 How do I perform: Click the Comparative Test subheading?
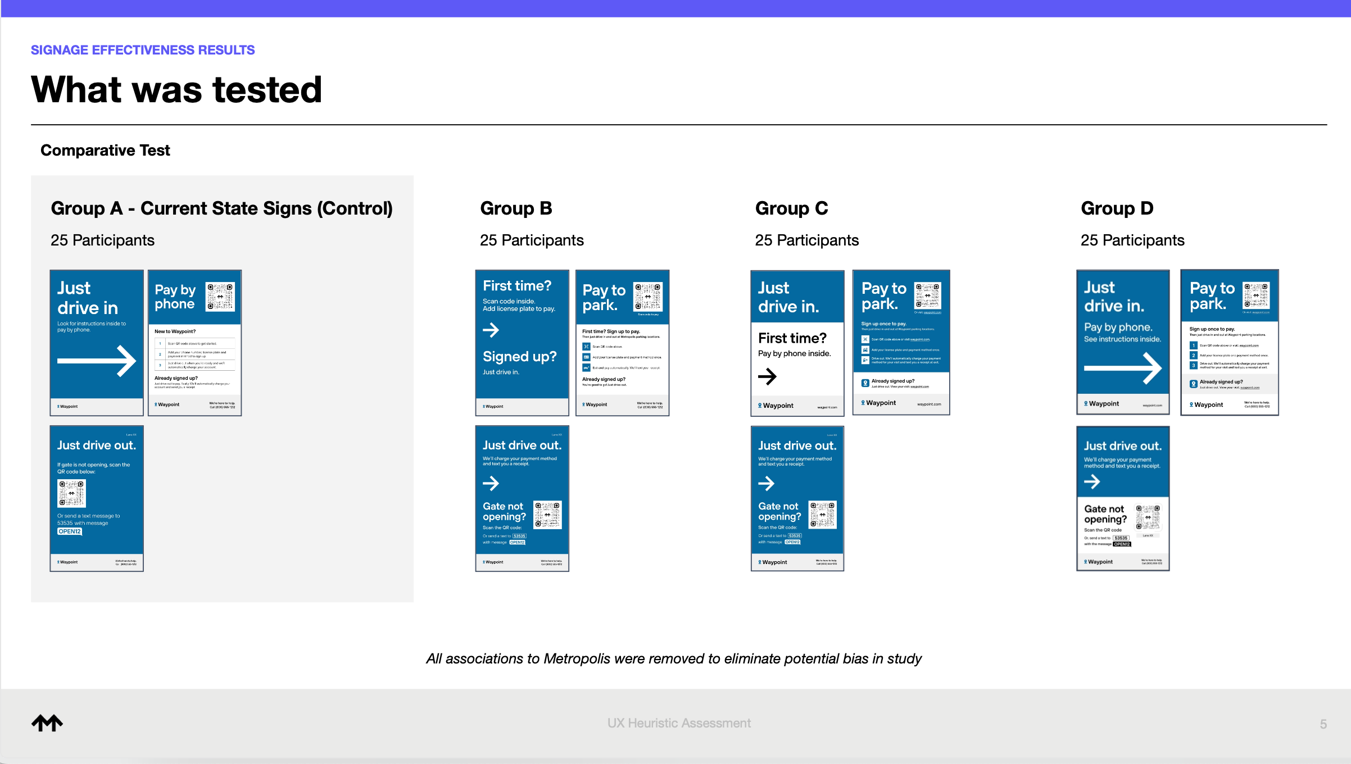(x=105, y=151)
